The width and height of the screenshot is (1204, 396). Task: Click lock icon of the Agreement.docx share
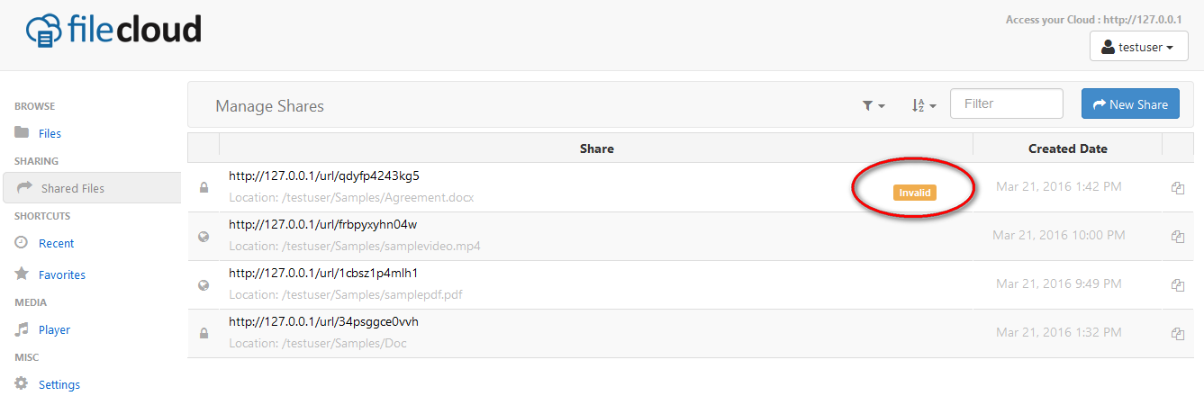coord(204,187)
